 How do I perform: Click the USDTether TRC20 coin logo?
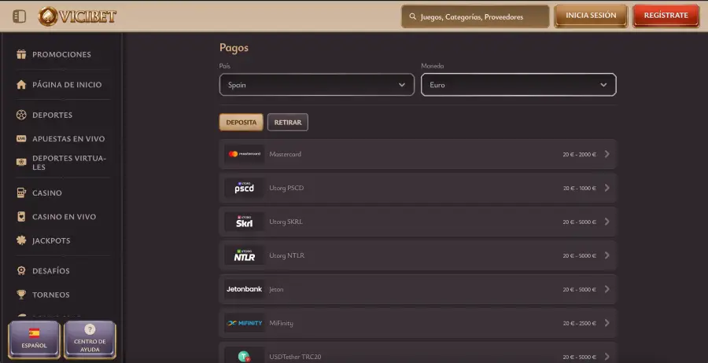(x=245, y=356)
